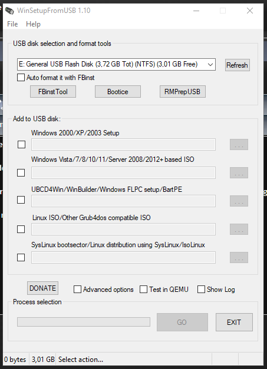This screenshot has height=369, width=267.
Task: Click the Windows Vista/7/8/10/11 ISO path field
Action: coord(124,173)
